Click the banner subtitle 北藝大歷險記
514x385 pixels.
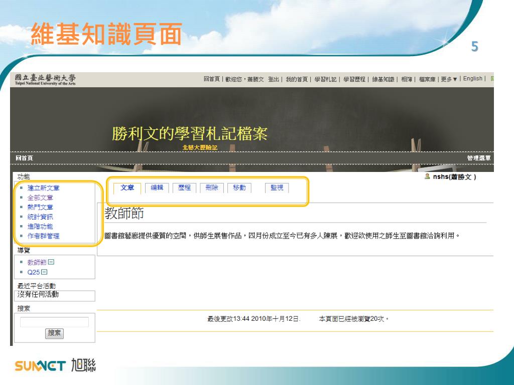[200, 148]
